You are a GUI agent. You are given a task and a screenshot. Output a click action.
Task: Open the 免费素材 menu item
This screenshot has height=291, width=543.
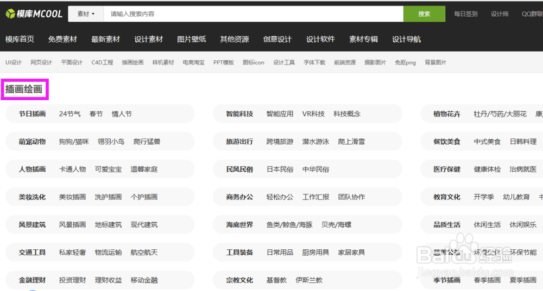[62, 39]
